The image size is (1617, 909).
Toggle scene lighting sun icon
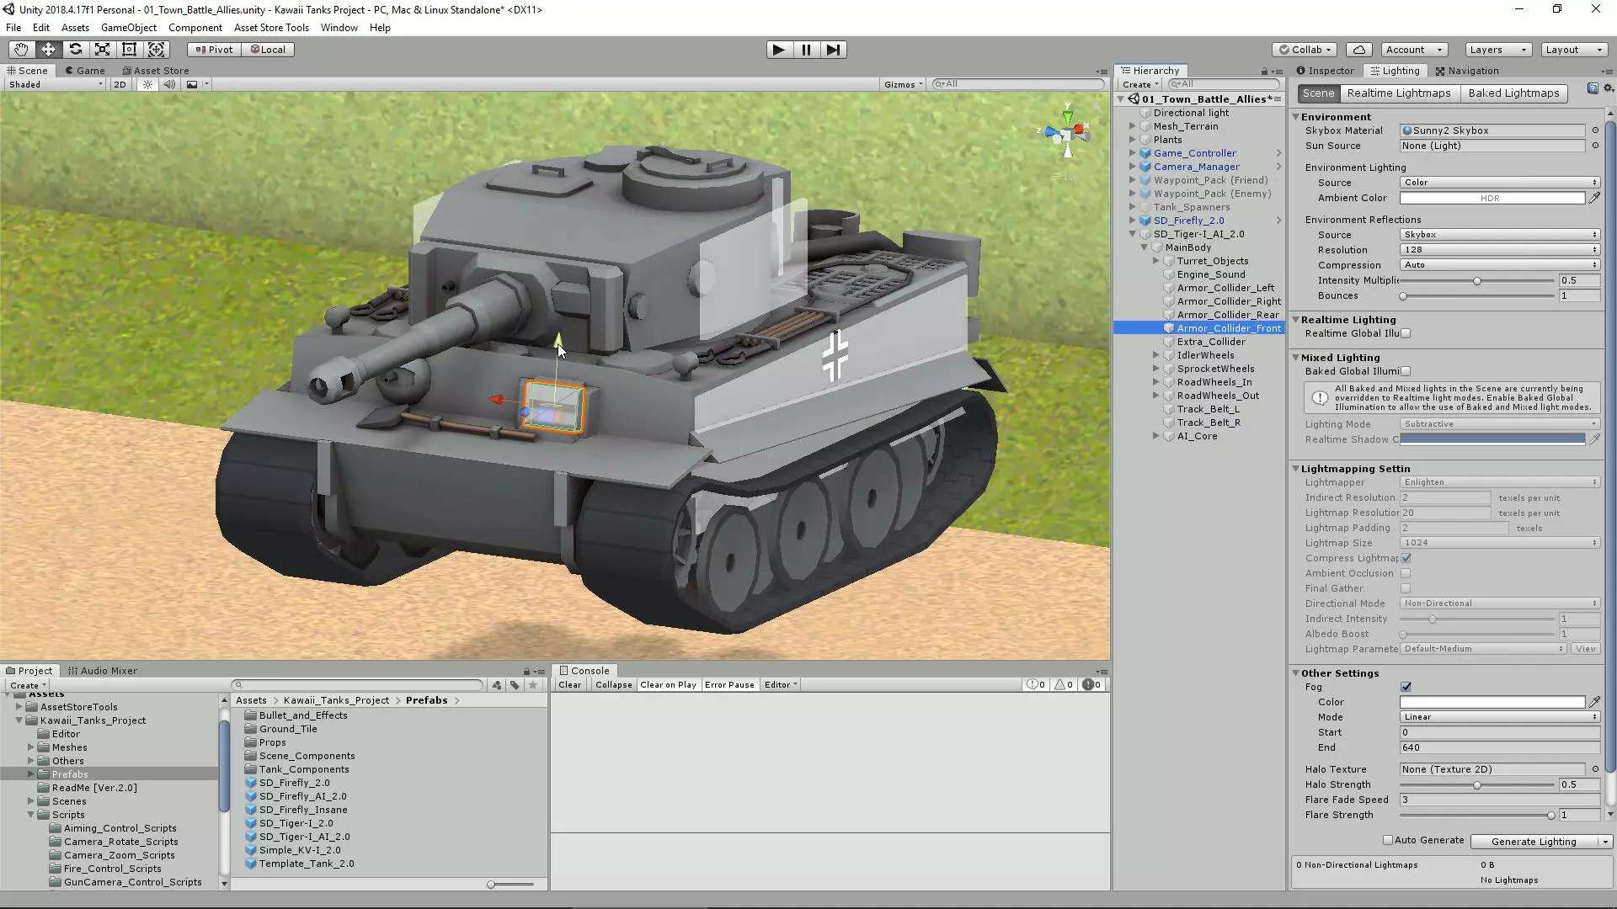point(147,84)
